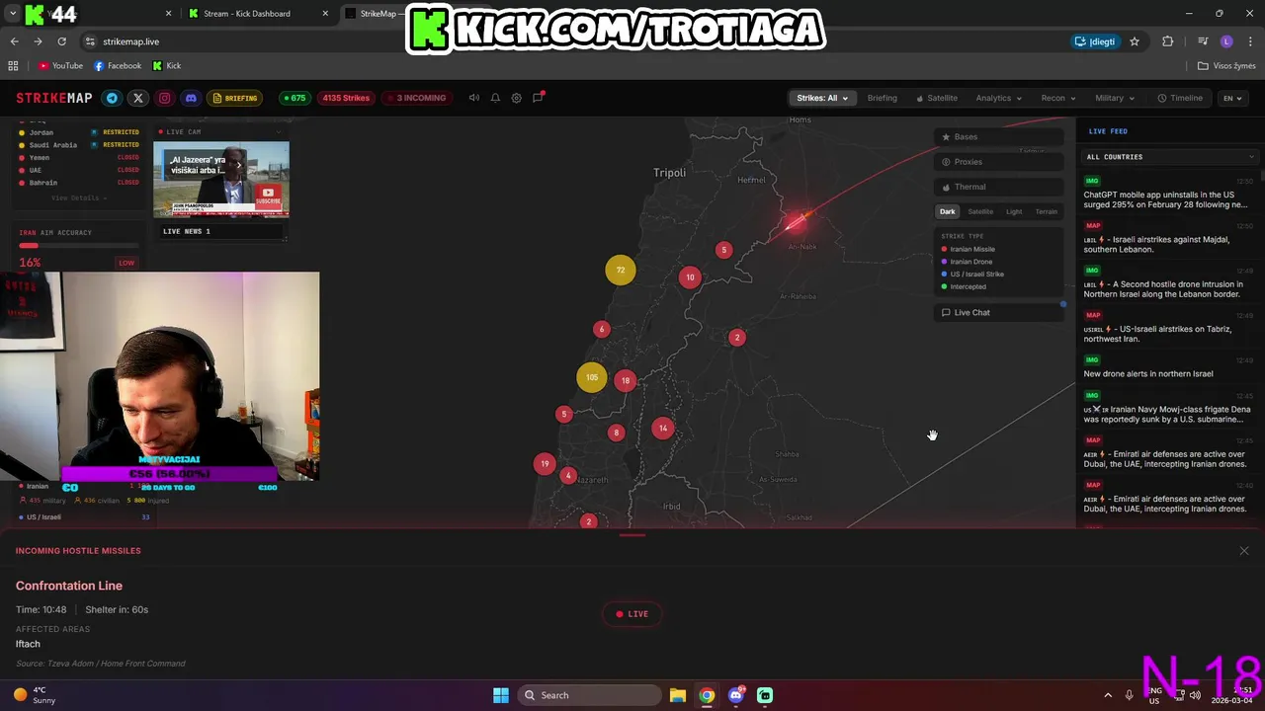Viewport: 1265px width, 711px height.
Task: Click the red cluster marker labeled 6
Action: (x=601, y=330)
